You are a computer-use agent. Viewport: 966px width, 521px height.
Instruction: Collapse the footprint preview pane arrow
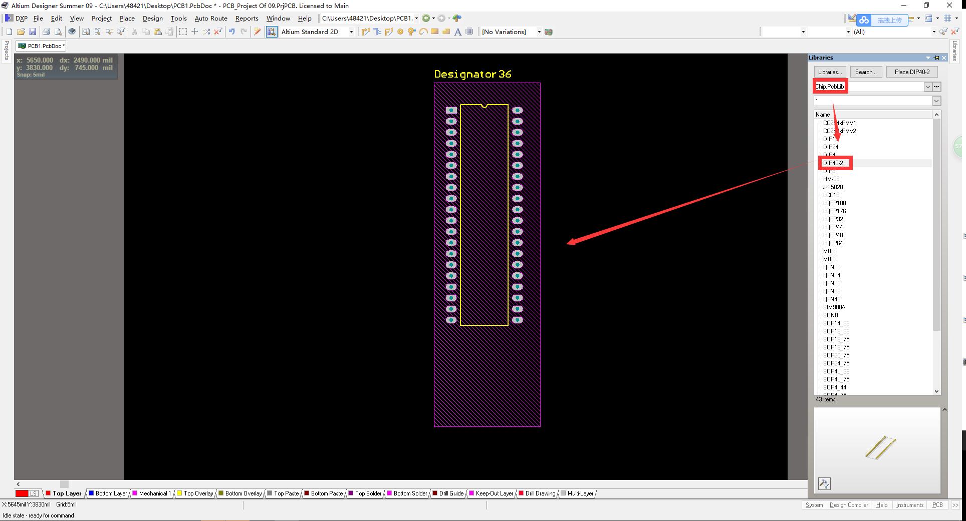(x=944, y=409)
